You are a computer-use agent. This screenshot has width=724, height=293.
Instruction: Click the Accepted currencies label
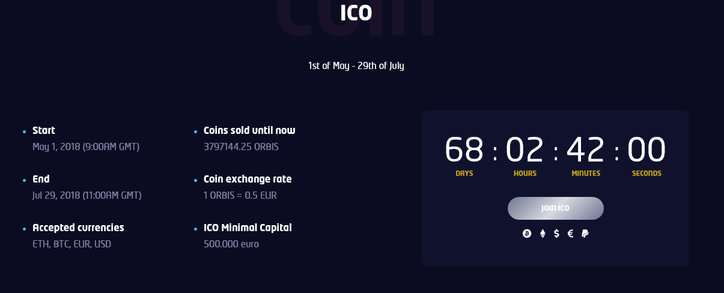point(78,228)
